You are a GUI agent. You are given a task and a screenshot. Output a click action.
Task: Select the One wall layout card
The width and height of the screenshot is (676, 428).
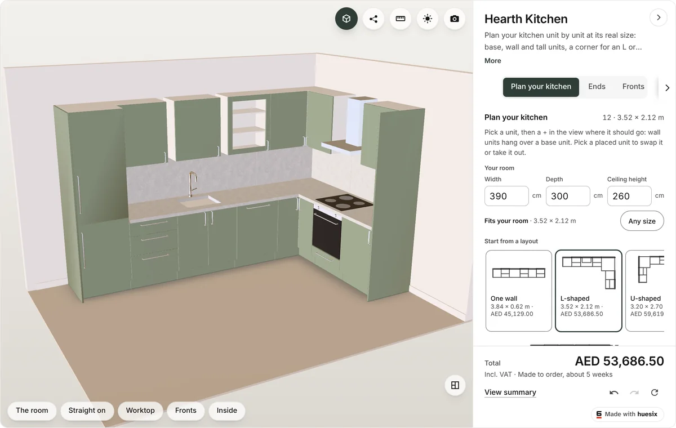coord(519,291)
